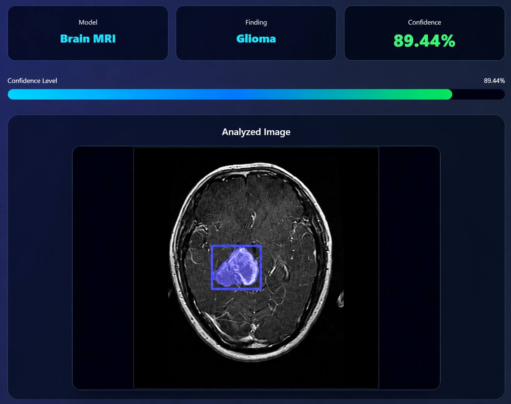
Task: Click the "Analyzed Image" heading
Action: point(256,132)
